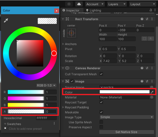Open the Account dropdown
The width and height of the screenshot is (158, 137).
pos(95,4)
